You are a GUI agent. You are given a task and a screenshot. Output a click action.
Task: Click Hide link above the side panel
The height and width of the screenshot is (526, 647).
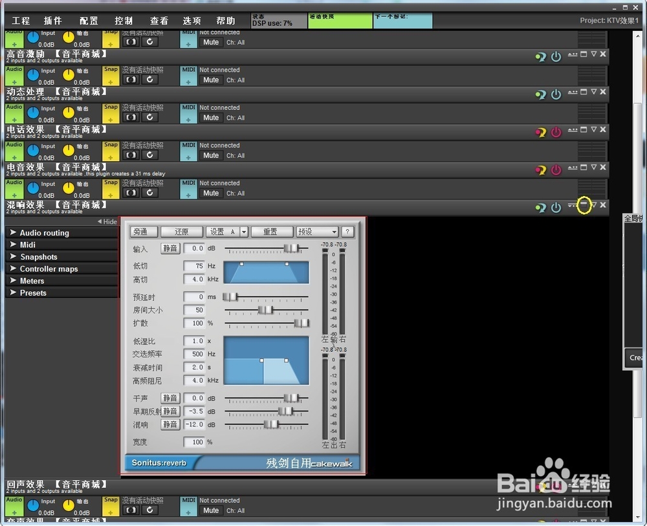tap(107, 221)
